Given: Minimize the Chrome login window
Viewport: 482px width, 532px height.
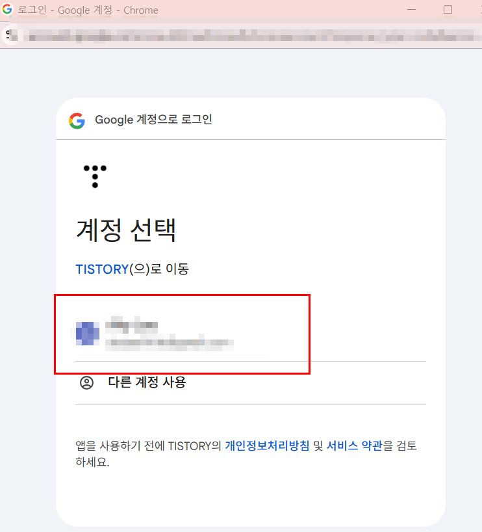Looking at the screenshot, I should pyautogui.click(x=411, y=10).
